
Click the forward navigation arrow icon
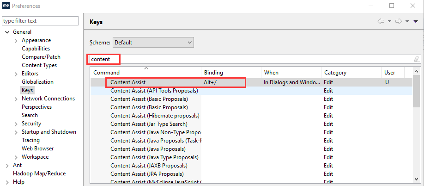(398, 21)
